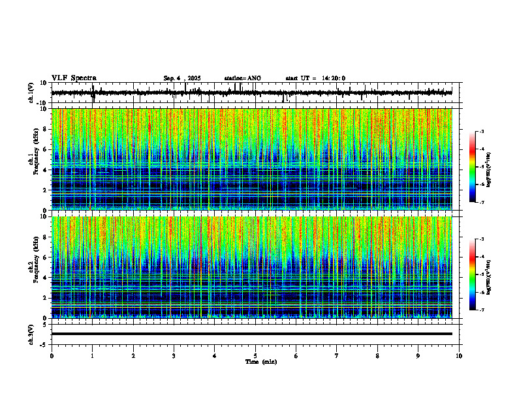Image resolution: width=517 pixels, height=399 pixels.
Task: Click the ch.1 spectrogram panel
Action: pos(252,159)
